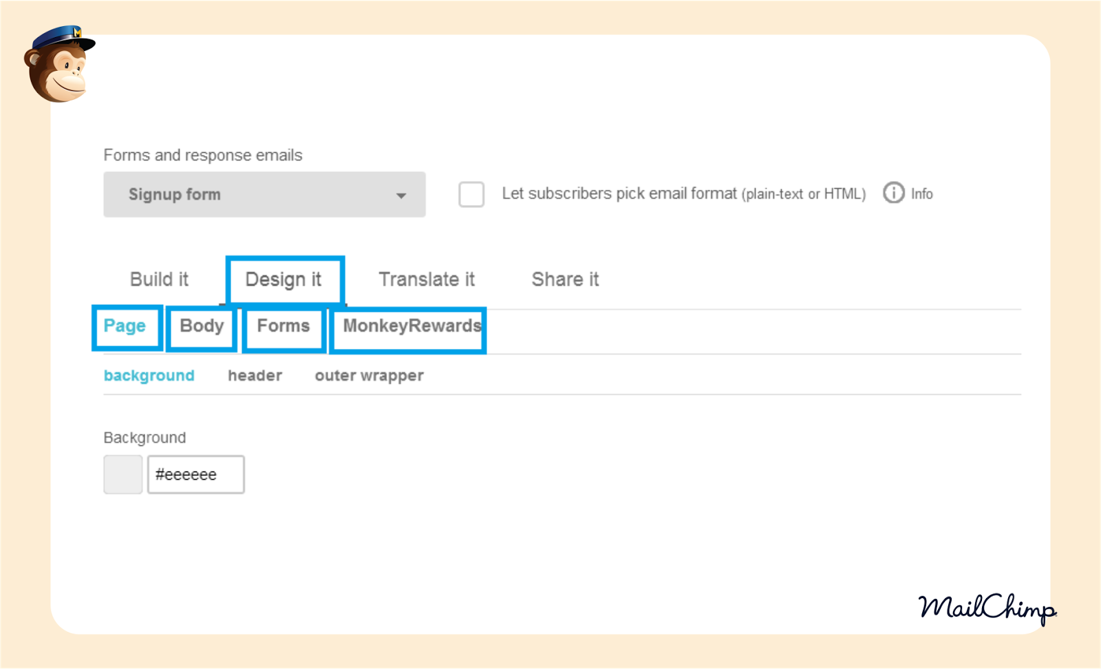Screen dimensions: 1101x669
Task: Select the Forms sub-tab
Action: pyautogui.click(x=284, y=326)
